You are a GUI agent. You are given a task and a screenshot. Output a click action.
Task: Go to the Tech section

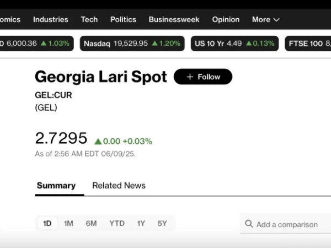coord(89,19)
